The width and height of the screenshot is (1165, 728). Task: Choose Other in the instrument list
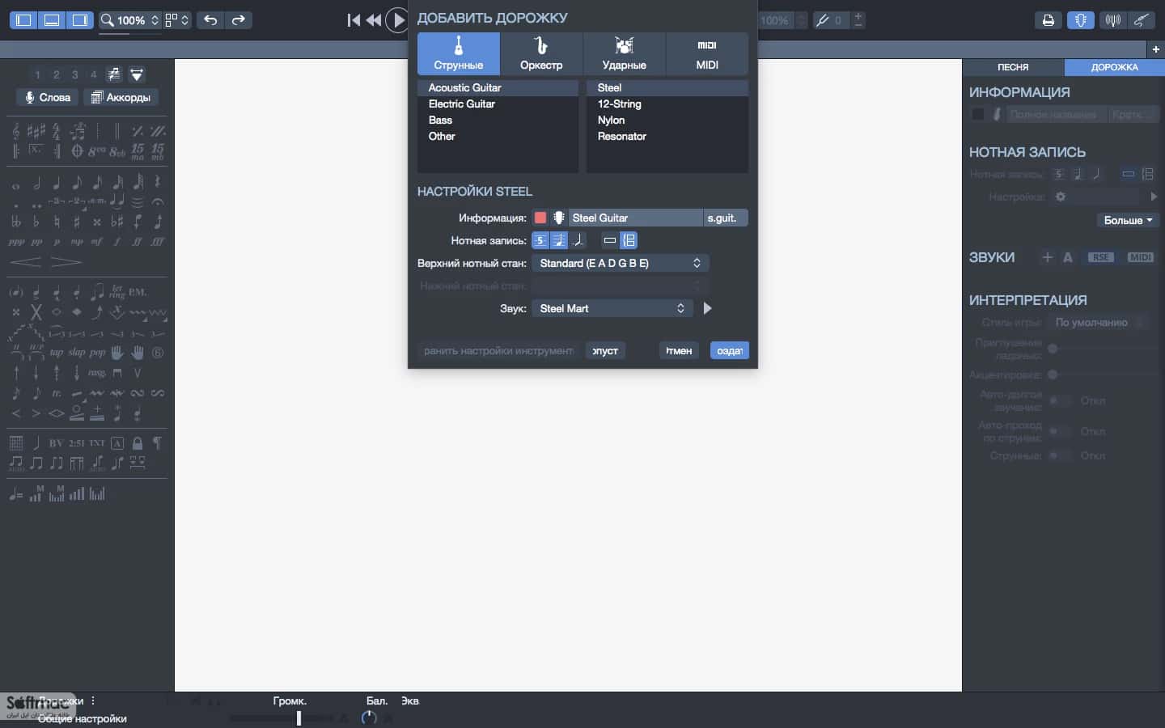tap(498, 136)
